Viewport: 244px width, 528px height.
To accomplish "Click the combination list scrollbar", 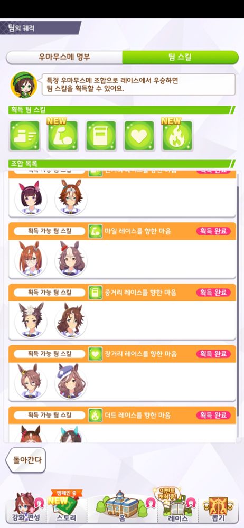I will point(238,306).
